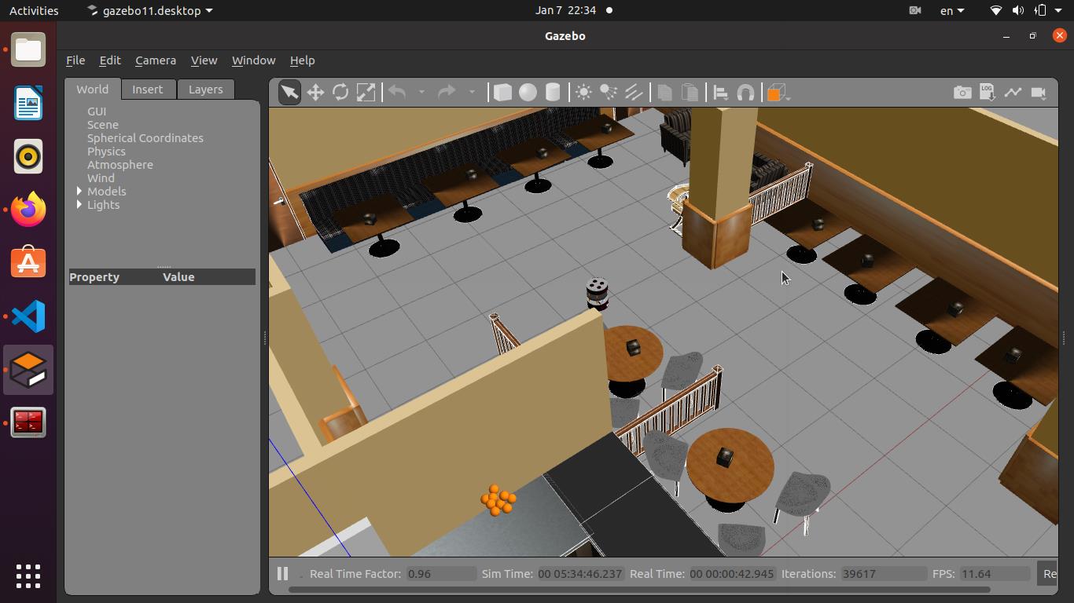Toggle the snap magnet tool
Viewport: 1074px width, 603px height.
[745, 93]
